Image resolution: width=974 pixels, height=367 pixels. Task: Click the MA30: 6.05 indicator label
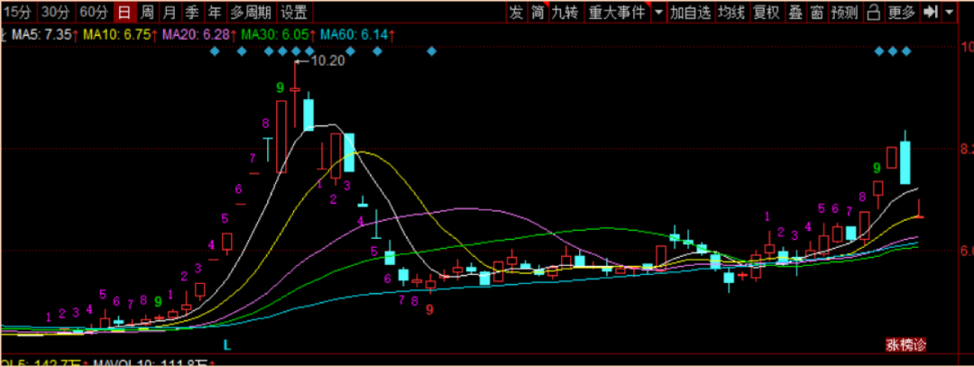click(279, 35)
